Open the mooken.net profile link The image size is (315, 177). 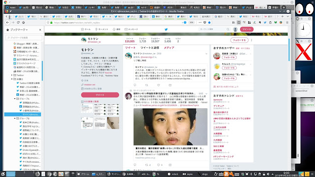(90, 85)
